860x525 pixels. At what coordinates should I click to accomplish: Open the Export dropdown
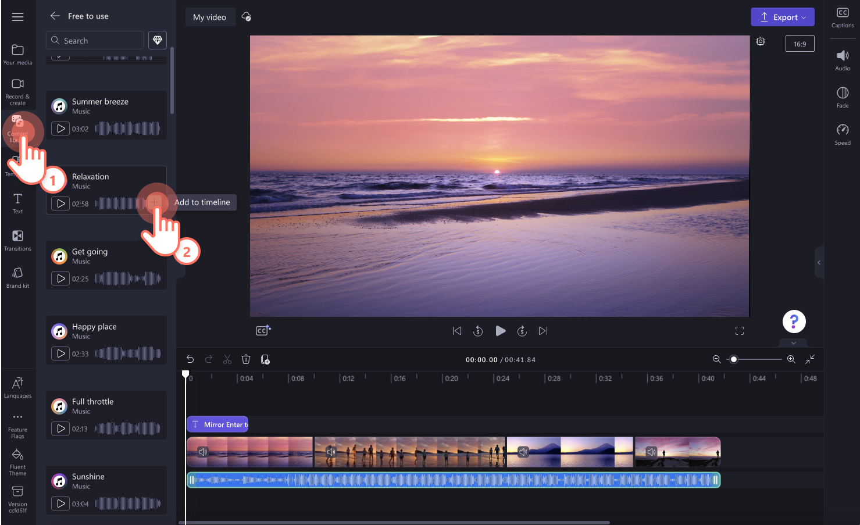point(783,17)
